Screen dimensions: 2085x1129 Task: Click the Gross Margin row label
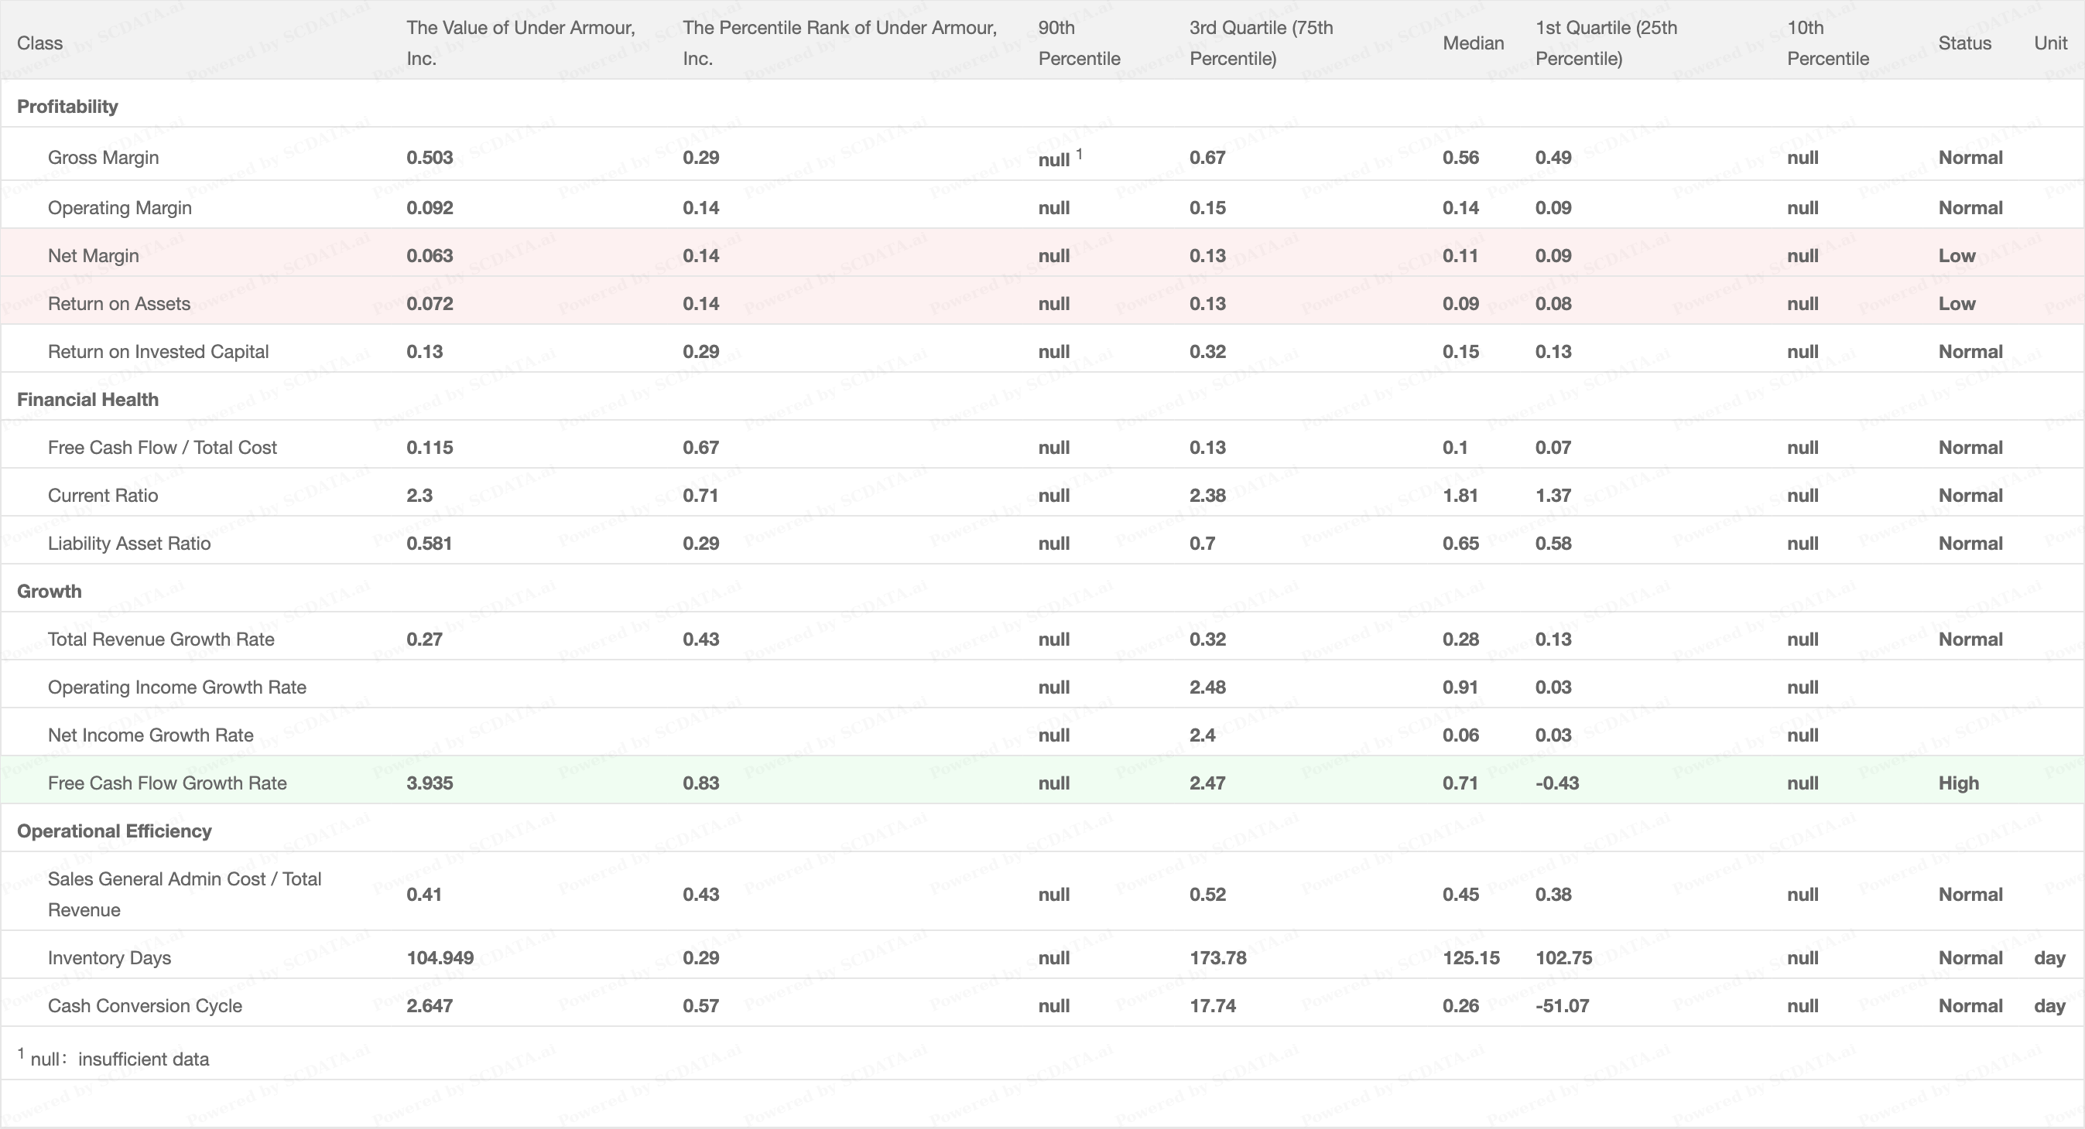tap(103, 158)
